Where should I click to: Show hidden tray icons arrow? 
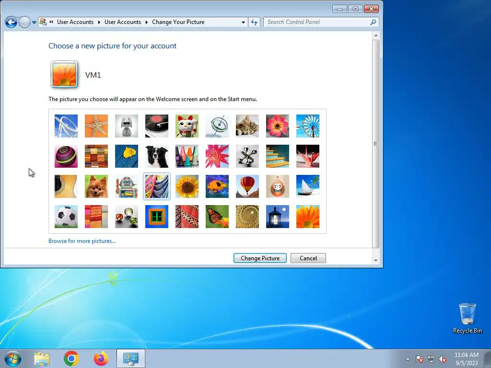(x=408, y=359)
